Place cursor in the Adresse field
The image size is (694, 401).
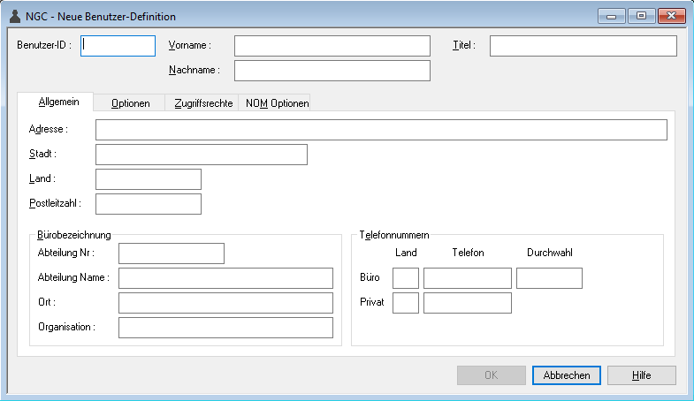(x=380, y=130)
